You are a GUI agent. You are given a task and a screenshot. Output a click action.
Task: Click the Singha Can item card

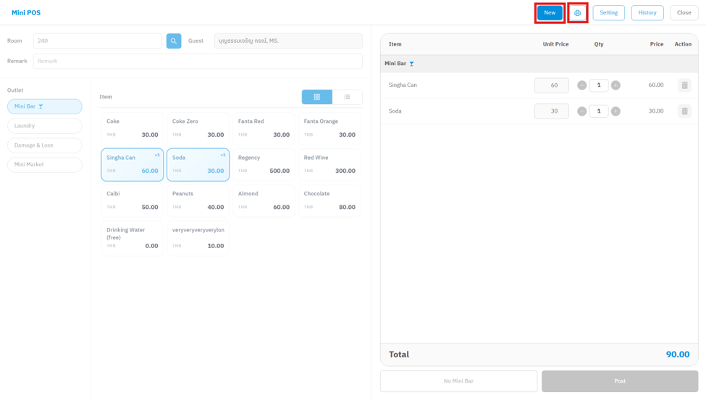[x=133, y=165]
